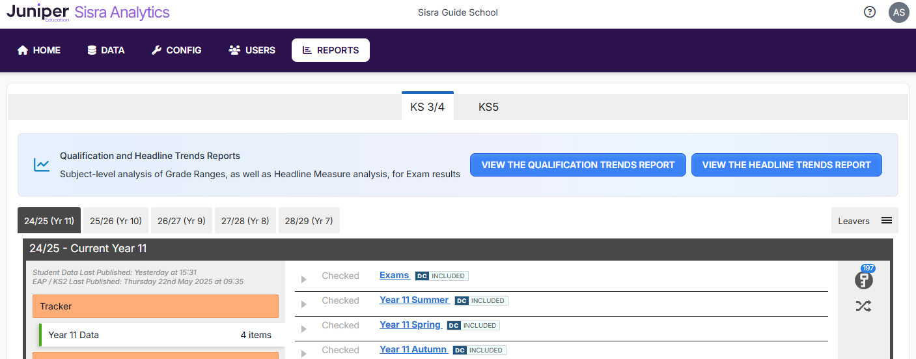The width and height of the screenshot is (916, 359).
Task: Click the trends chart icon in banner
Action: (x=42, y=165)
